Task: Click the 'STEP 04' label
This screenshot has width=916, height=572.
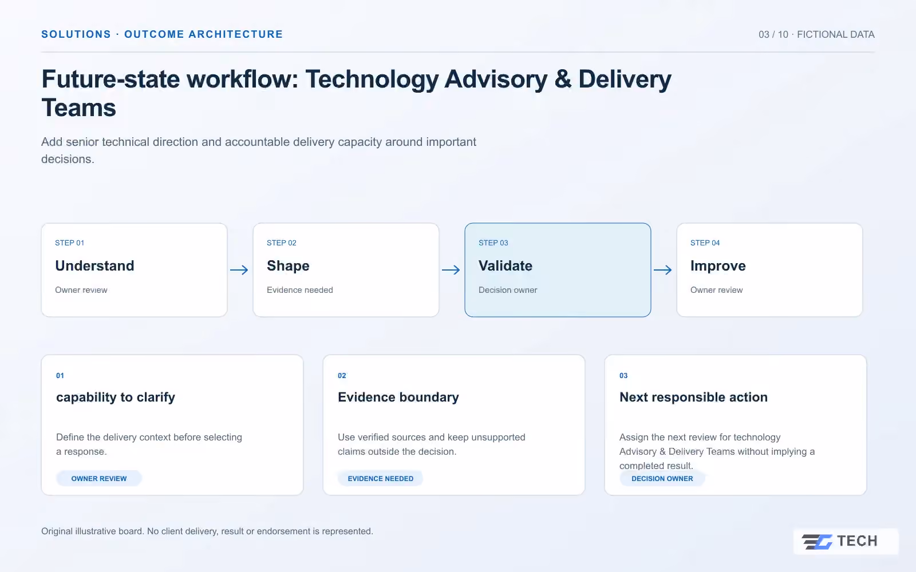Action: [x=705, y=243]
